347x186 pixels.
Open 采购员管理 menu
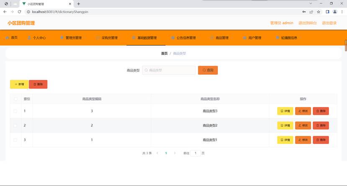click(x=107, y=38)
